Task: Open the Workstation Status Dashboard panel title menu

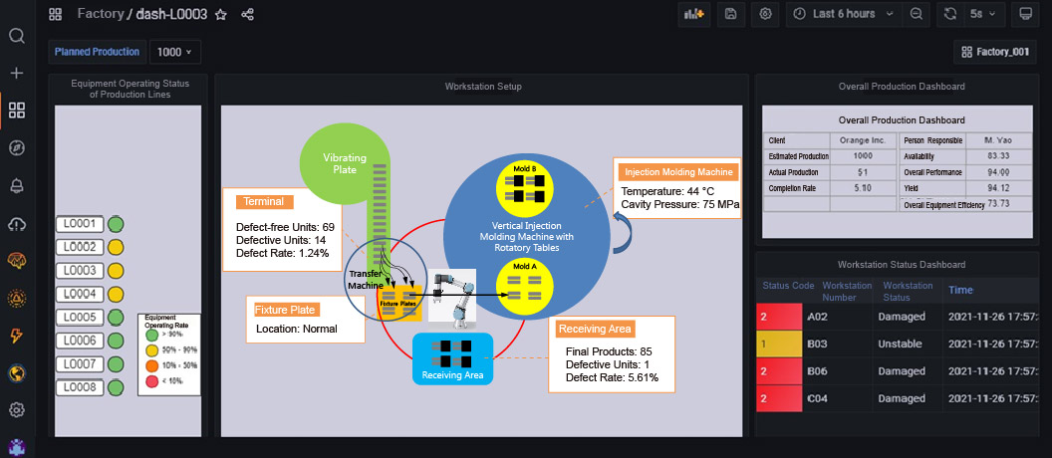Action: [x=900, y=264]
